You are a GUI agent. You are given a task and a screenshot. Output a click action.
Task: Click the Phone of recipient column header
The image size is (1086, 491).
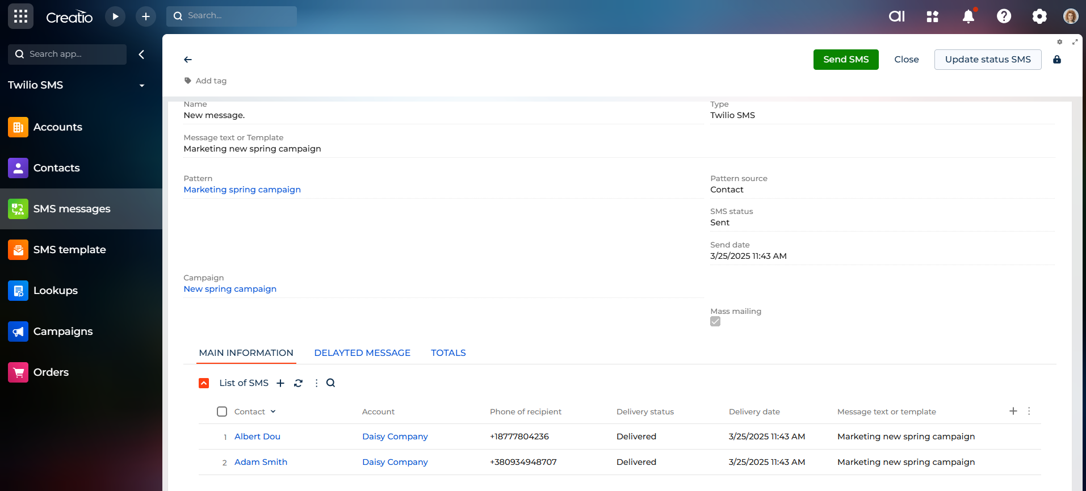point(526,412)
